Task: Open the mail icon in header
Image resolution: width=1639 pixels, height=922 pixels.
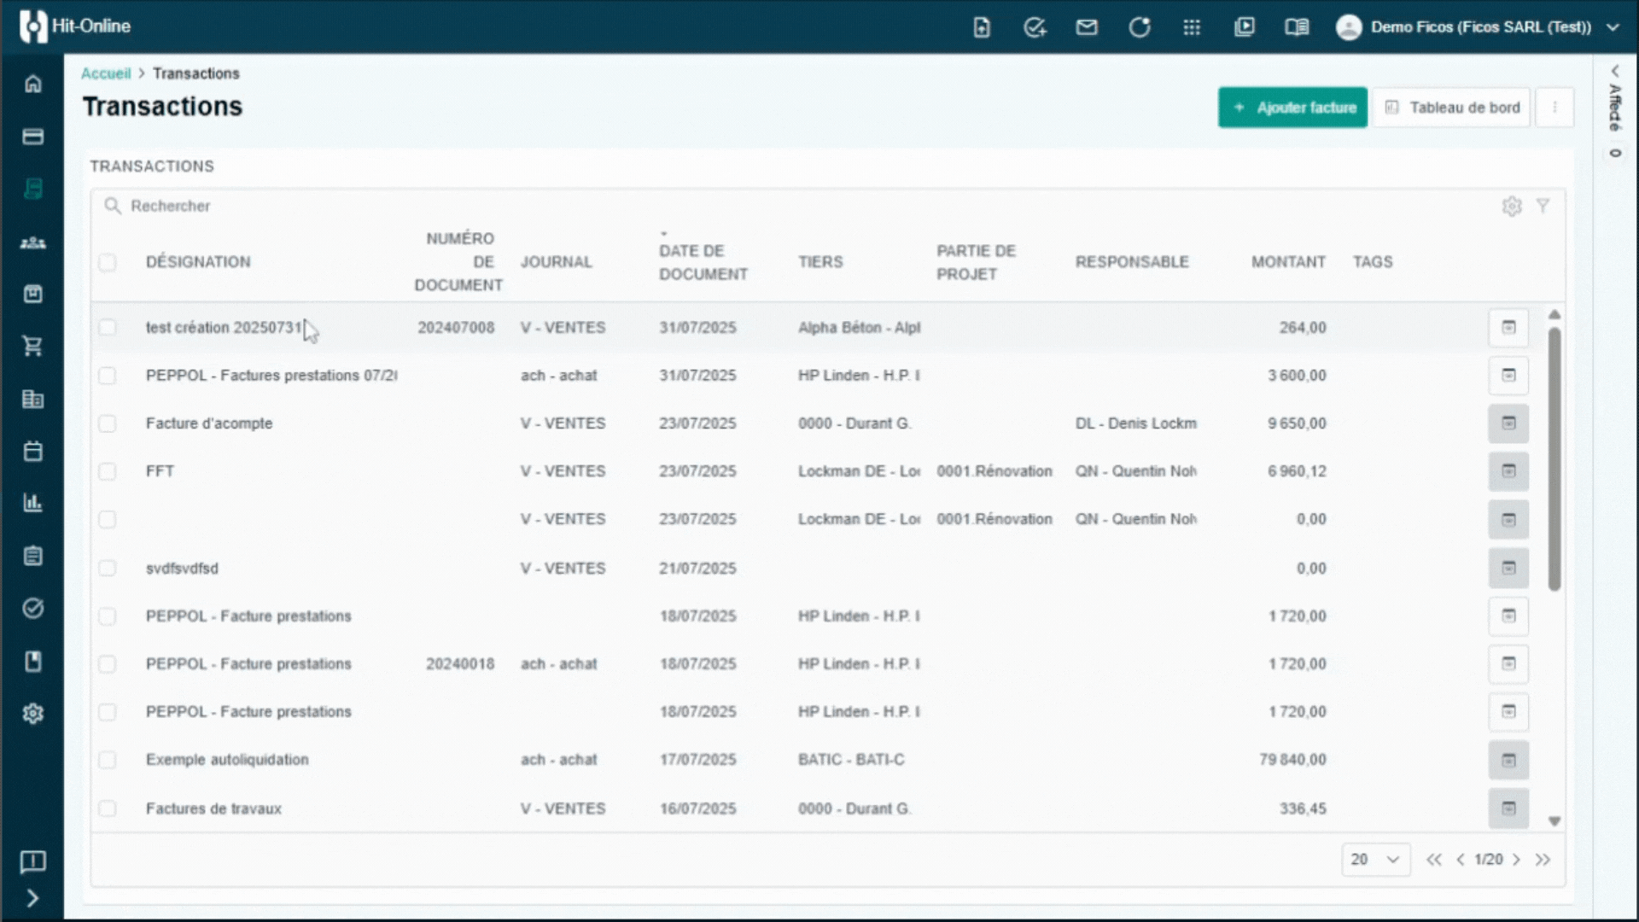Action: (x=1087, y=27)
